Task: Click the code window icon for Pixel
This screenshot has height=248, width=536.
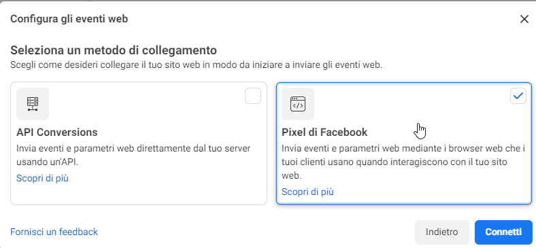Action: (x=298, y=104)
